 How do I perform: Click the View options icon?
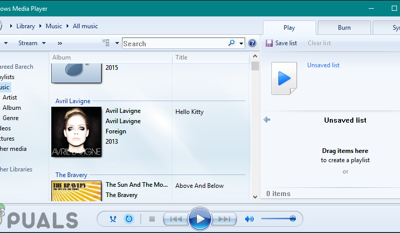[x=106, y=43]
